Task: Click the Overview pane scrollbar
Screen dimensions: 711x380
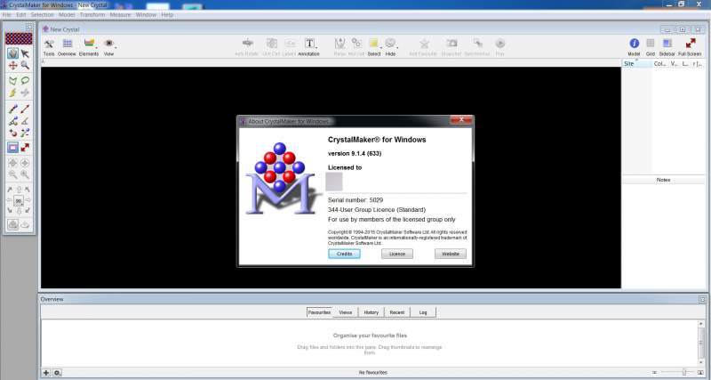Action: pyautogui.click(x=701, y=343)
